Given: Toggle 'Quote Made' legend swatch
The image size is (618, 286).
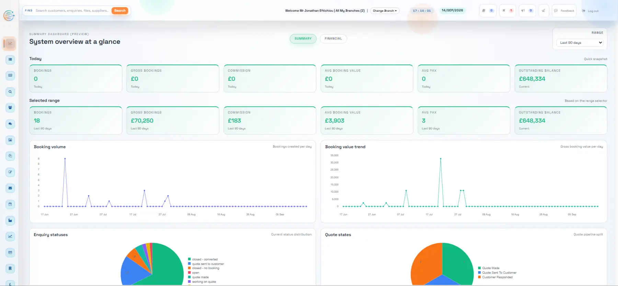Looking at the screenshot, I should click(480, 268).
